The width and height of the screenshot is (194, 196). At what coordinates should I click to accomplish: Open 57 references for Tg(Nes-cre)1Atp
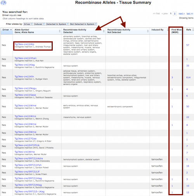click(188, 45)
